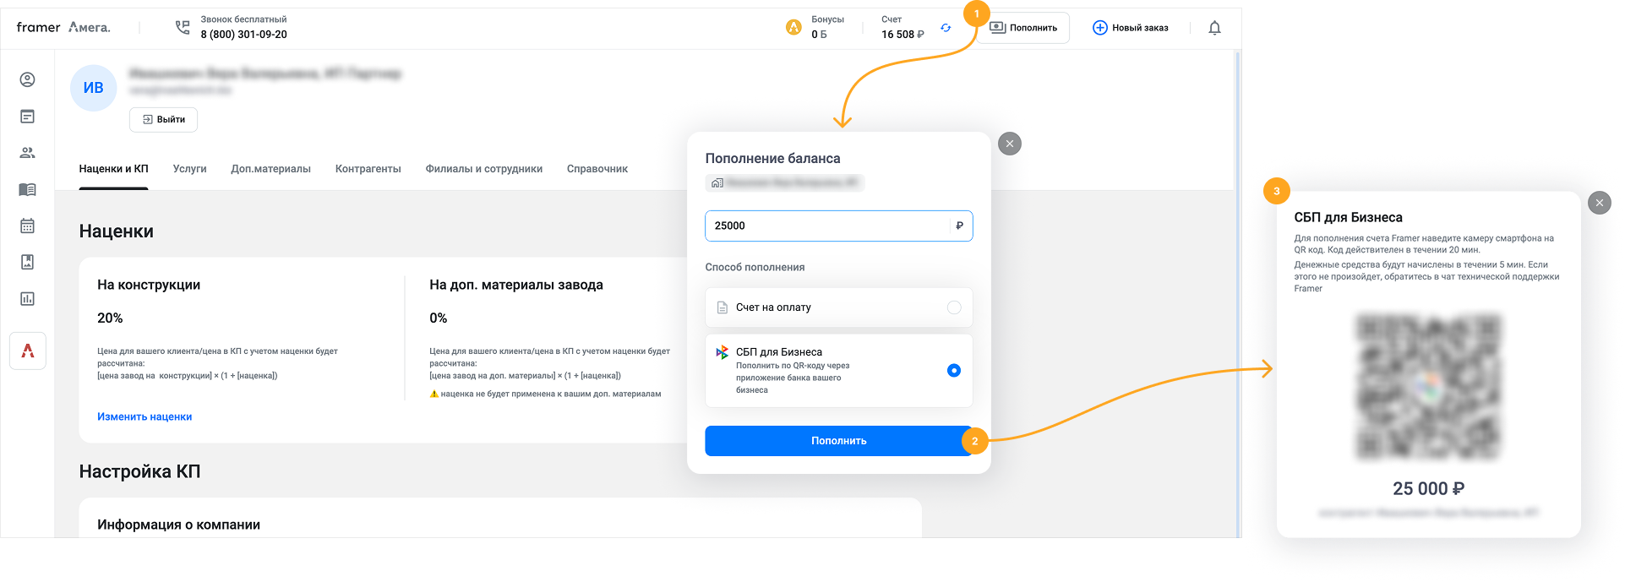Click the 'Изменить наценки' link
The height and width of the screenshot is (582, 1625).
145,416
